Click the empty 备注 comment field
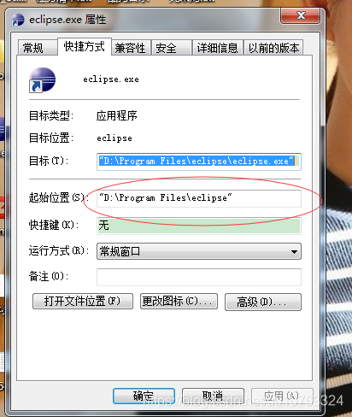Image resolution: width=352 pixels, height=417 pixels. pyautogui.click(x=199, y=277)
